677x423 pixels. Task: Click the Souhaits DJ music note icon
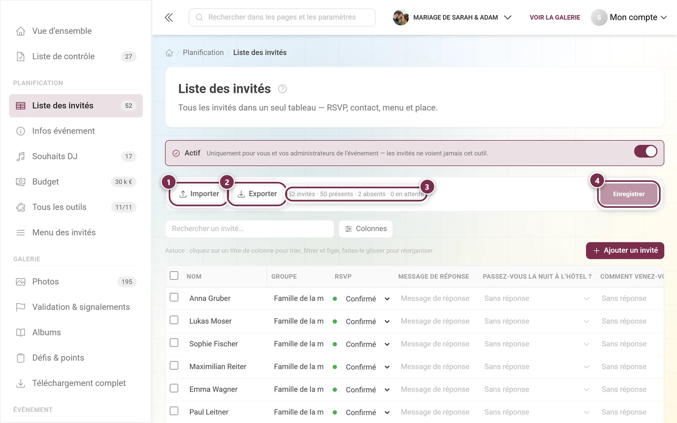click(21, 157)
